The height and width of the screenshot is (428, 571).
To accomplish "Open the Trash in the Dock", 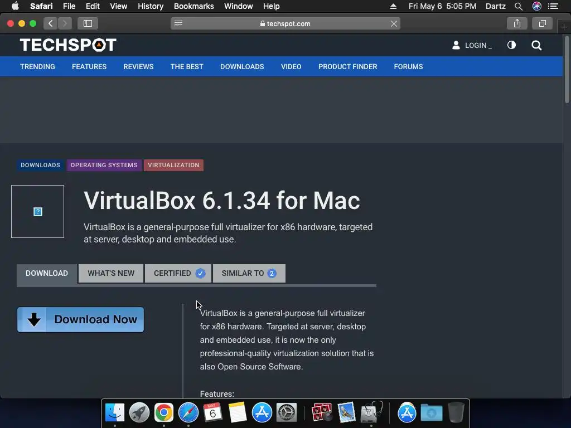I will (x=456, y=413).
